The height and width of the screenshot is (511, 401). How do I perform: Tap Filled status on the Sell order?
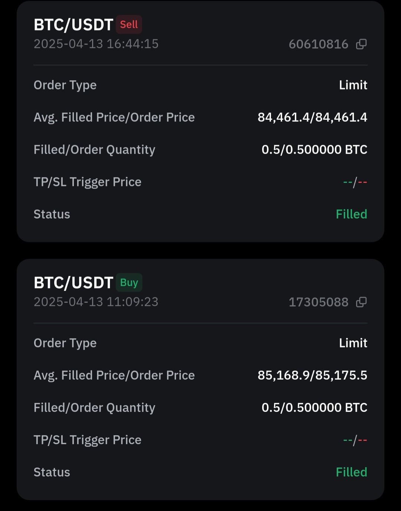351,214
